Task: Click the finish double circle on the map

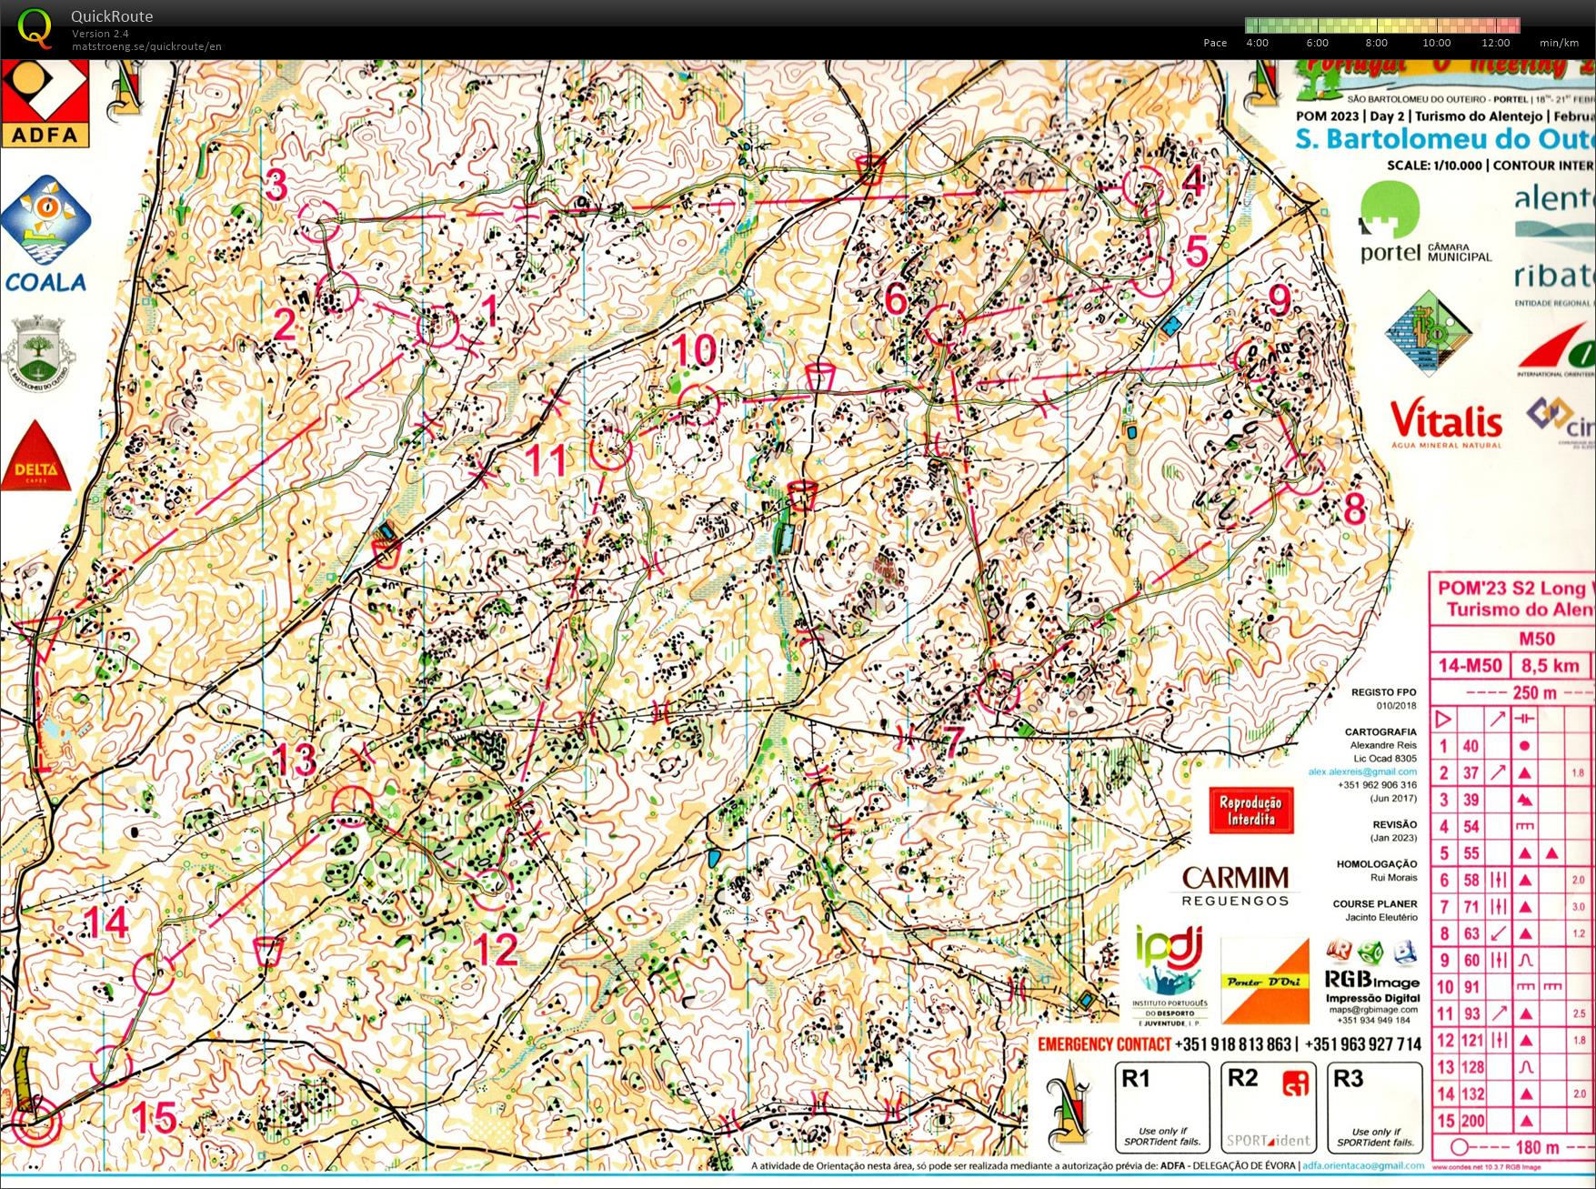Action: click(37, 1123)
